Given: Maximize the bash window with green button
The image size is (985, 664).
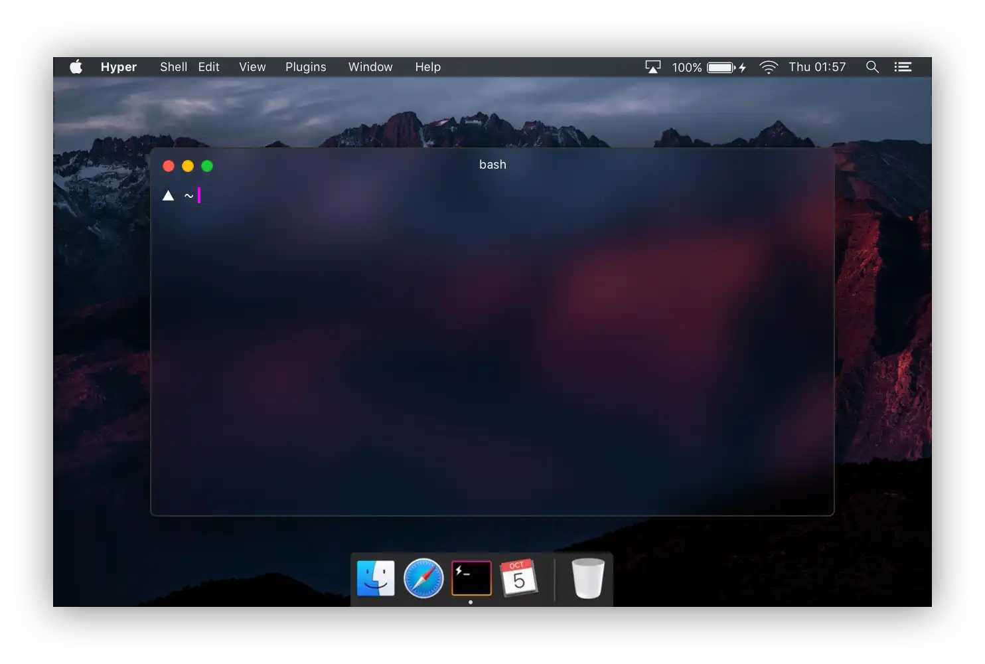Looking at the screenshot, I should pos(207,166).
